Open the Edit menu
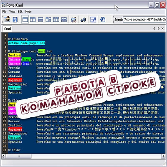Screen dimensions: 167x167 20,12
